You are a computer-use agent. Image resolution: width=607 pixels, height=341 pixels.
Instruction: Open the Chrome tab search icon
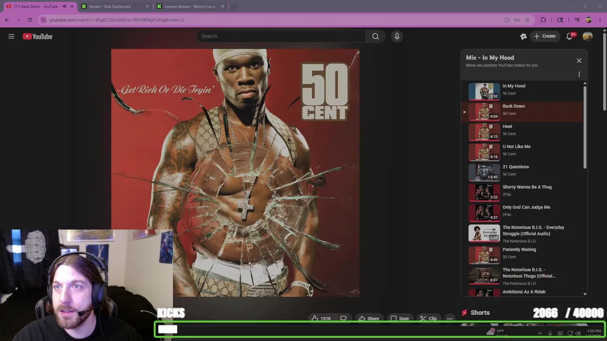(x=560, y=20)
